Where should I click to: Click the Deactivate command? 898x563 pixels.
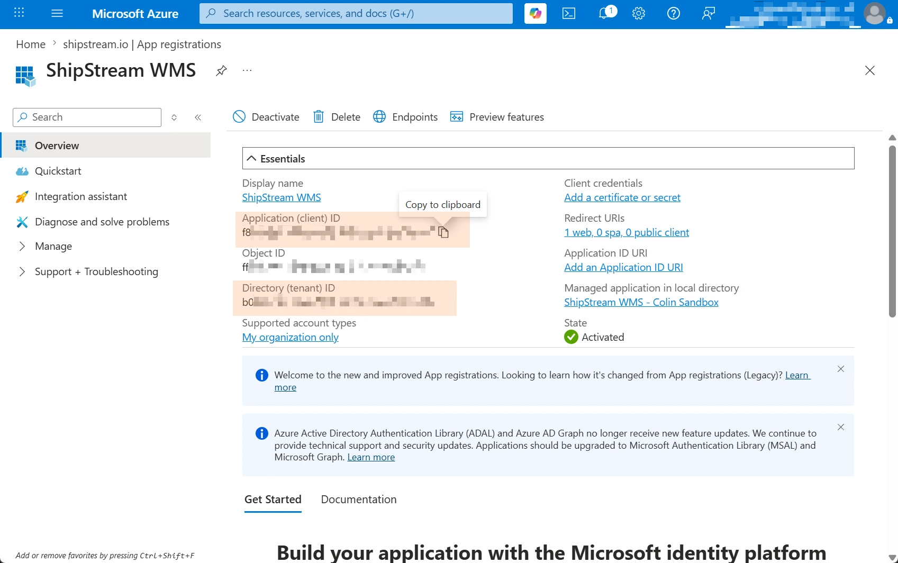click(266, 117)
